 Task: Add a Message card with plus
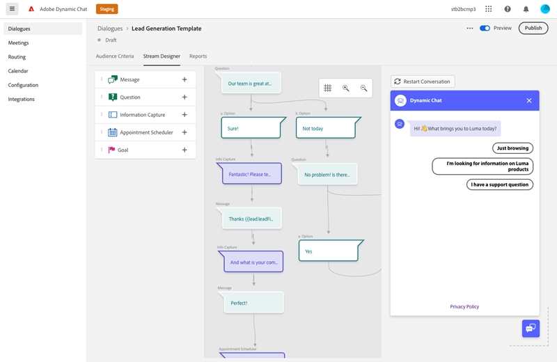pos(185,79)
